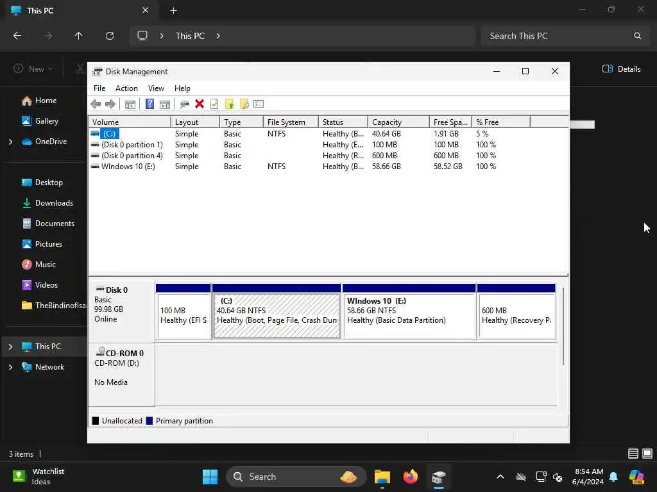657x492 pixels.
Task: Select the (C:) 40.64 GB NTFS partition block
Action: point(277,311)
